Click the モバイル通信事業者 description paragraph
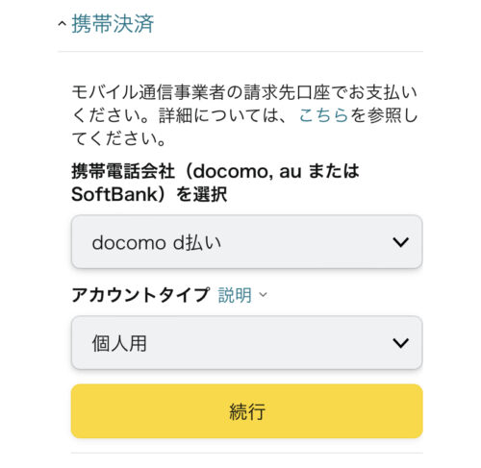Screen dimensions: 481x468 pos(244,115)
